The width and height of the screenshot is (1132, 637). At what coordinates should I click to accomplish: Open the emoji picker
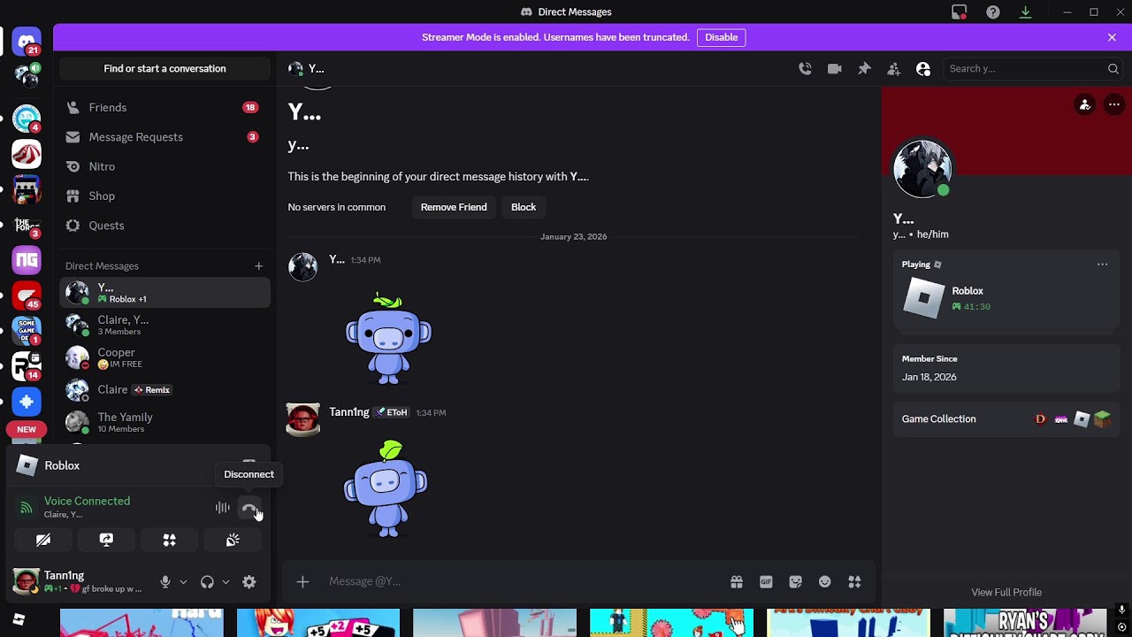pyautogui.click(x=825, y=581)
